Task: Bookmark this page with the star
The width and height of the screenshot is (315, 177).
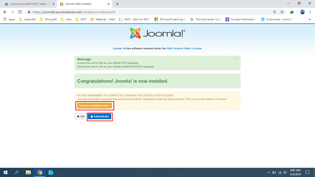Action: [x=282, y=12]
